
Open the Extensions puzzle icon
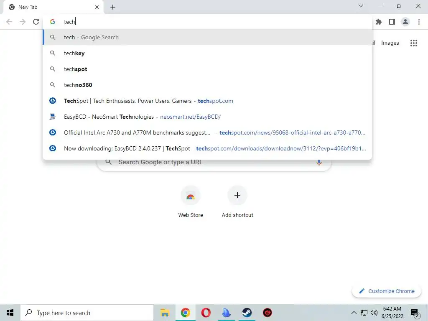click(379, 22)
